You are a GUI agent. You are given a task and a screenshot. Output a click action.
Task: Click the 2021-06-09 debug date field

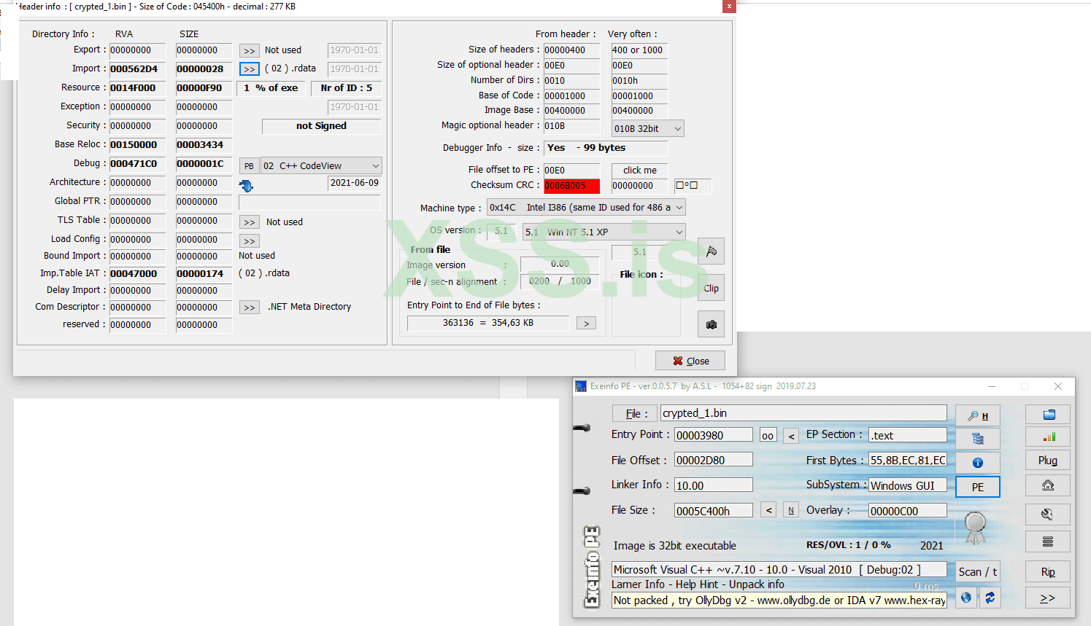click(355, 183)
